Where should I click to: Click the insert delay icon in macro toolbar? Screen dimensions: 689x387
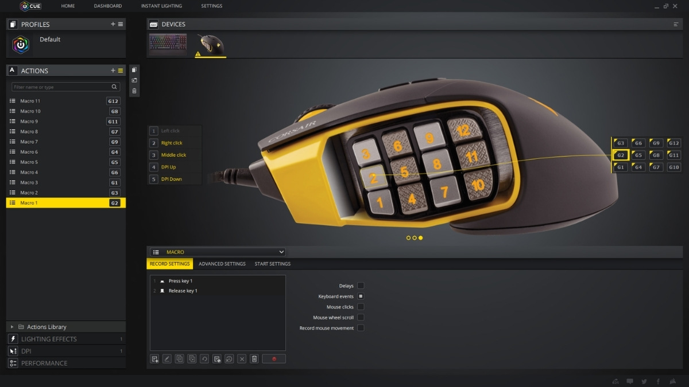217,359
